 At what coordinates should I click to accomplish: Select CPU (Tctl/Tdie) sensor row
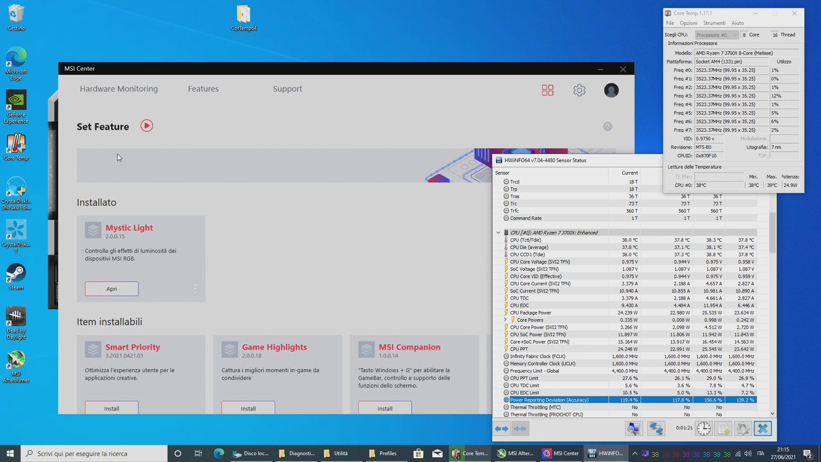tap(630, 240)
